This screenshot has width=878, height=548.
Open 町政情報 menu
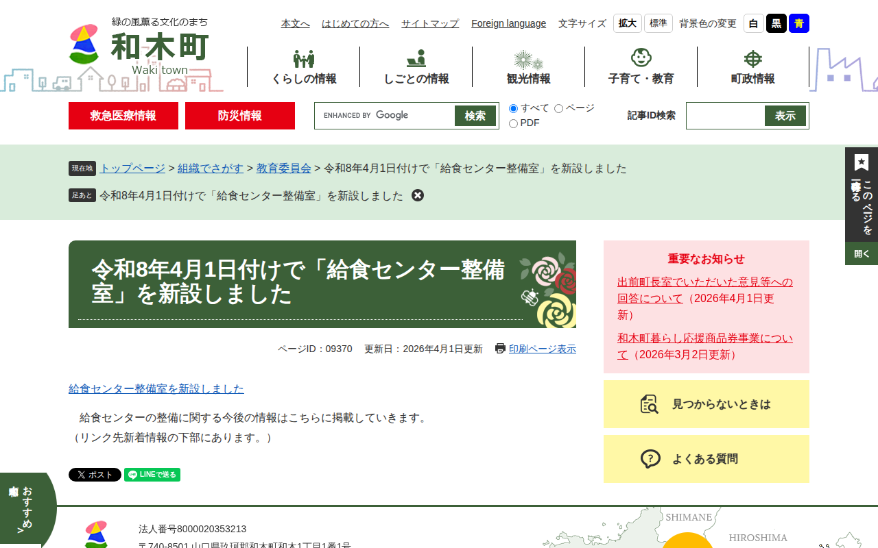pyautogui.click(x=753, y=67)
